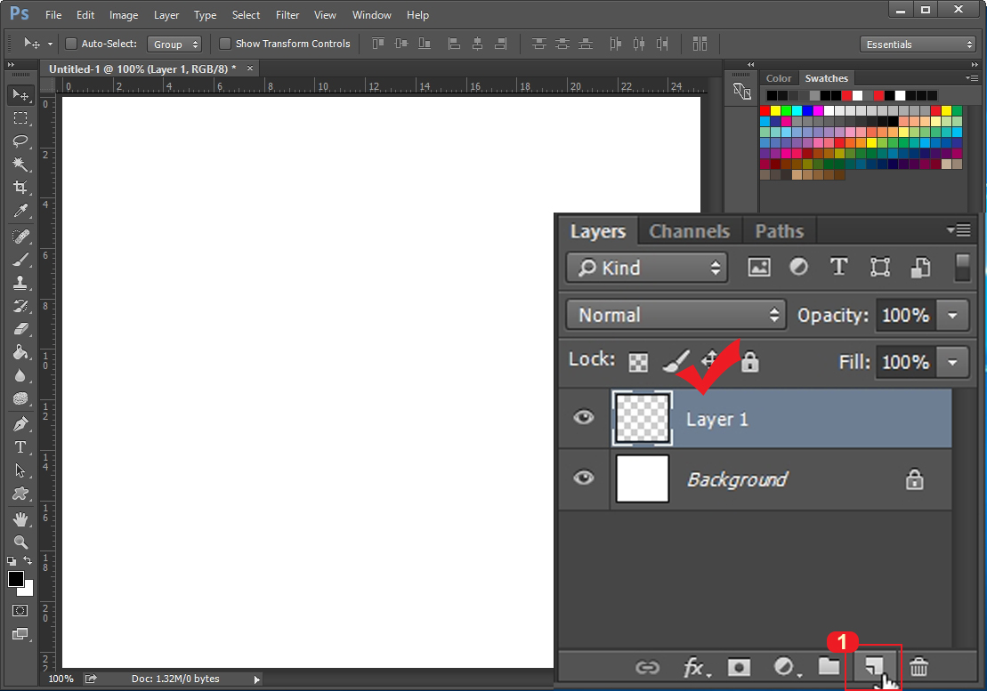Open the Image menu
Viewport: 987px width, 691px height.
pos(124,14)
